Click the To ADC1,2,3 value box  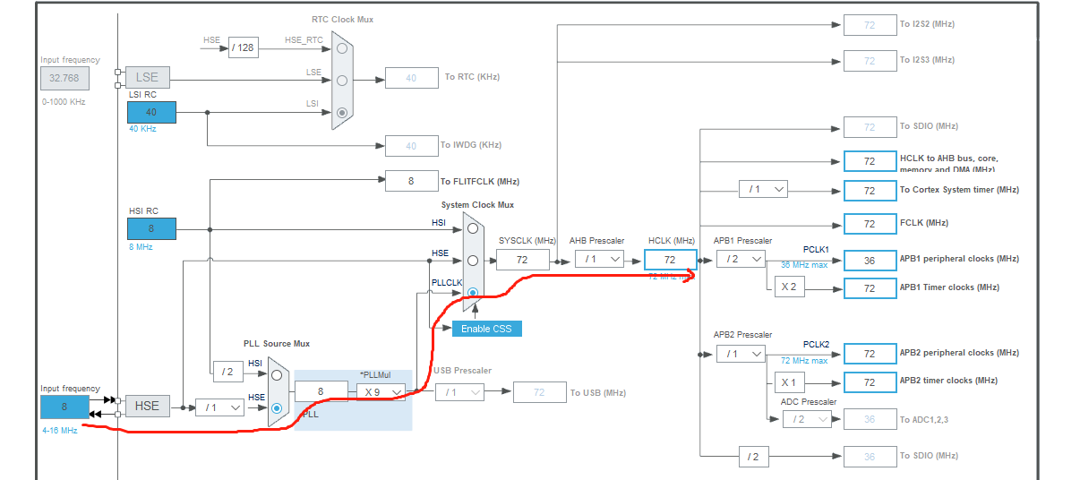coord(870,419)
